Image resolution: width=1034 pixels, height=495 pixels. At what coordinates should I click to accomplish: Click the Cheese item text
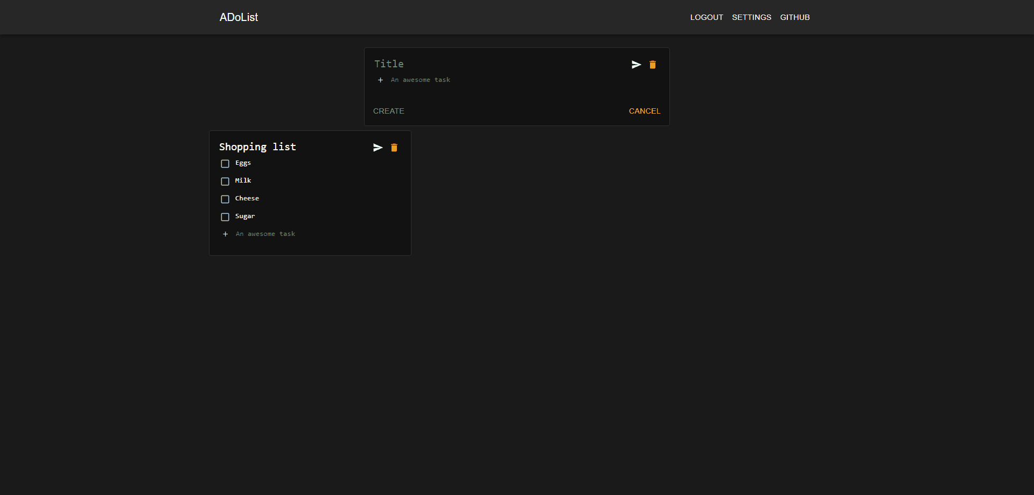tap(247, 198)
